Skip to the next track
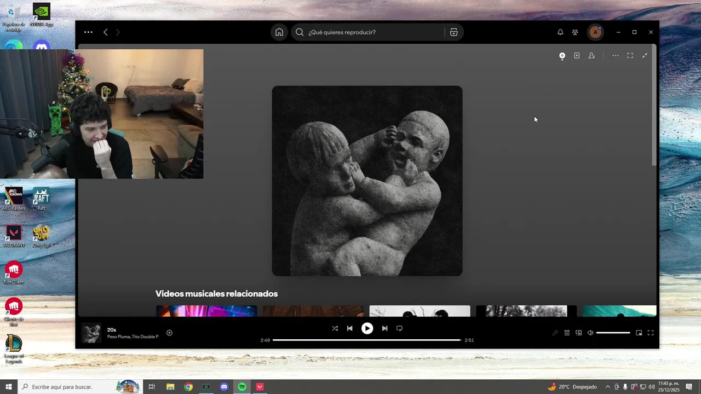 (384, 328)
